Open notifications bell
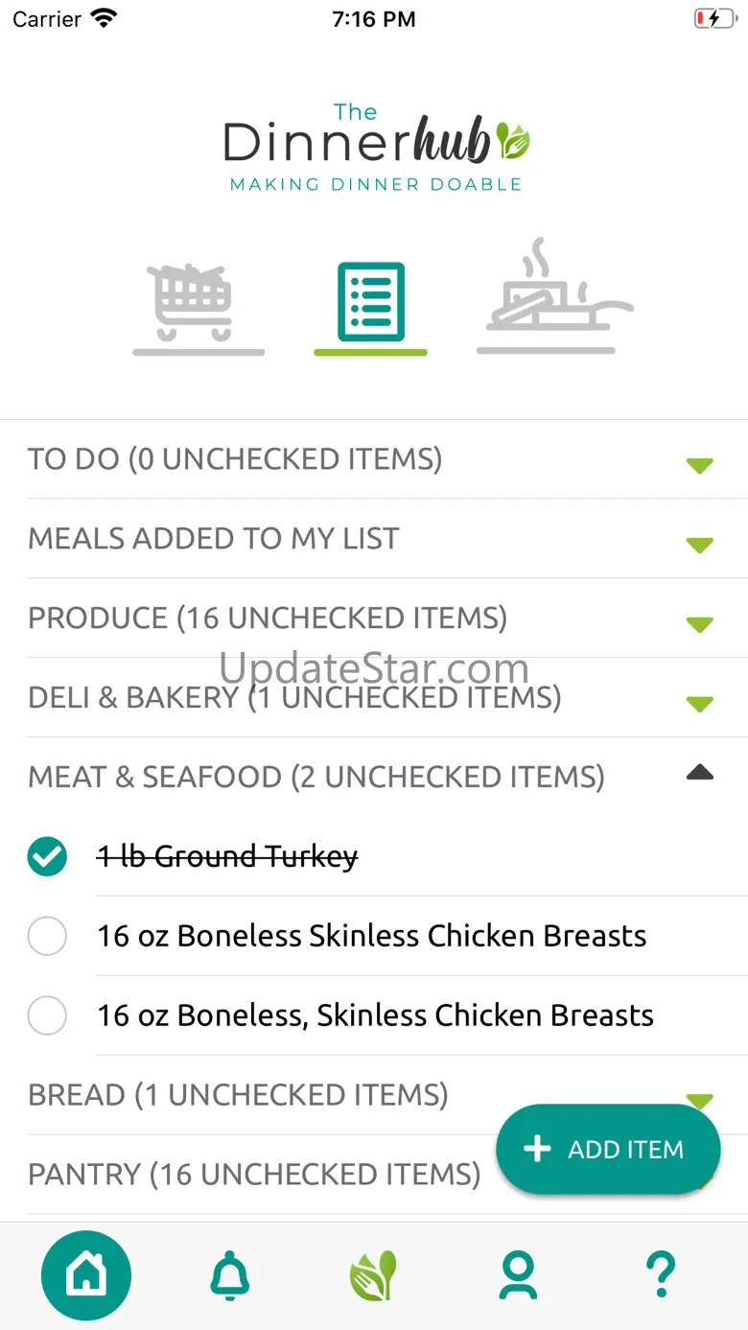Screen dimensions: 748x1330 point(230,1275)
